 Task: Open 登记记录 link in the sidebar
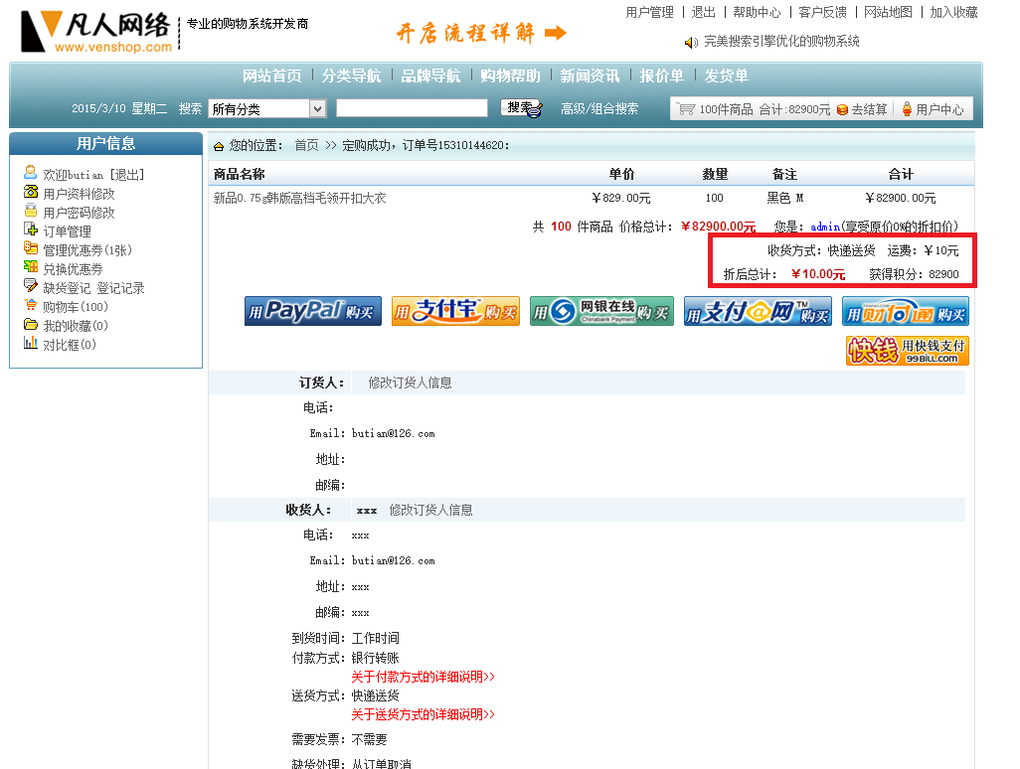pos(121,288)
